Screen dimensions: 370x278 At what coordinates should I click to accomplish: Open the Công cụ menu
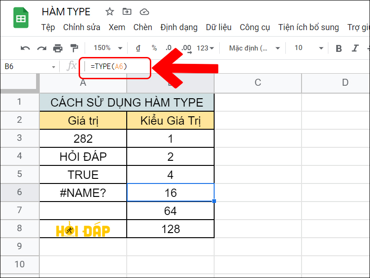point(255,27)
